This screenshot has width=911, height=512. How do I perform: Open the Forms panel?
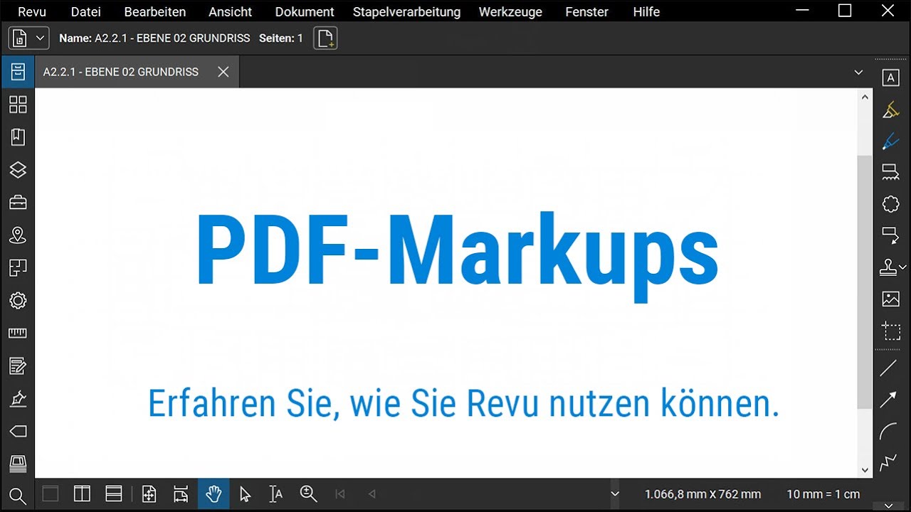point(18,366)
